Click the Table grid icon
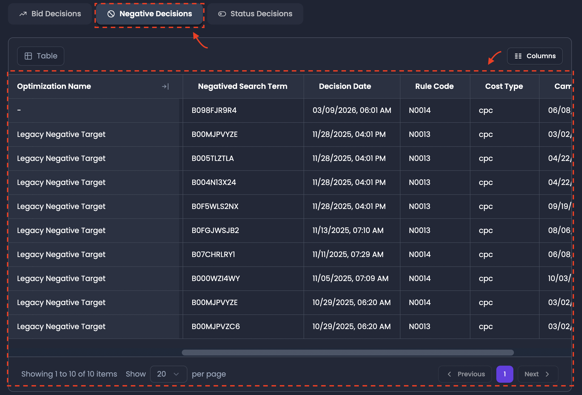The width and height of the screenshot is (582, 395). tap(28, 56)
